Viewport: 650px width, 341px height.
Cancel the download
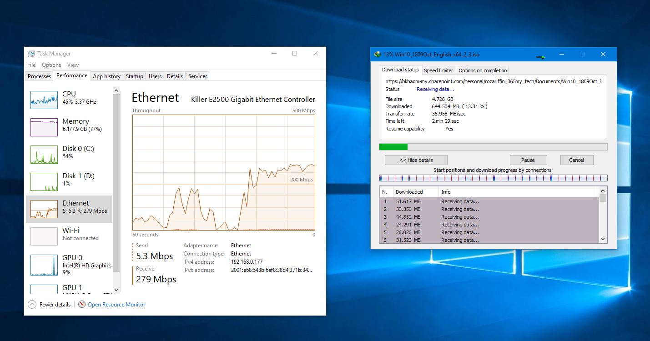click(576, 160)
